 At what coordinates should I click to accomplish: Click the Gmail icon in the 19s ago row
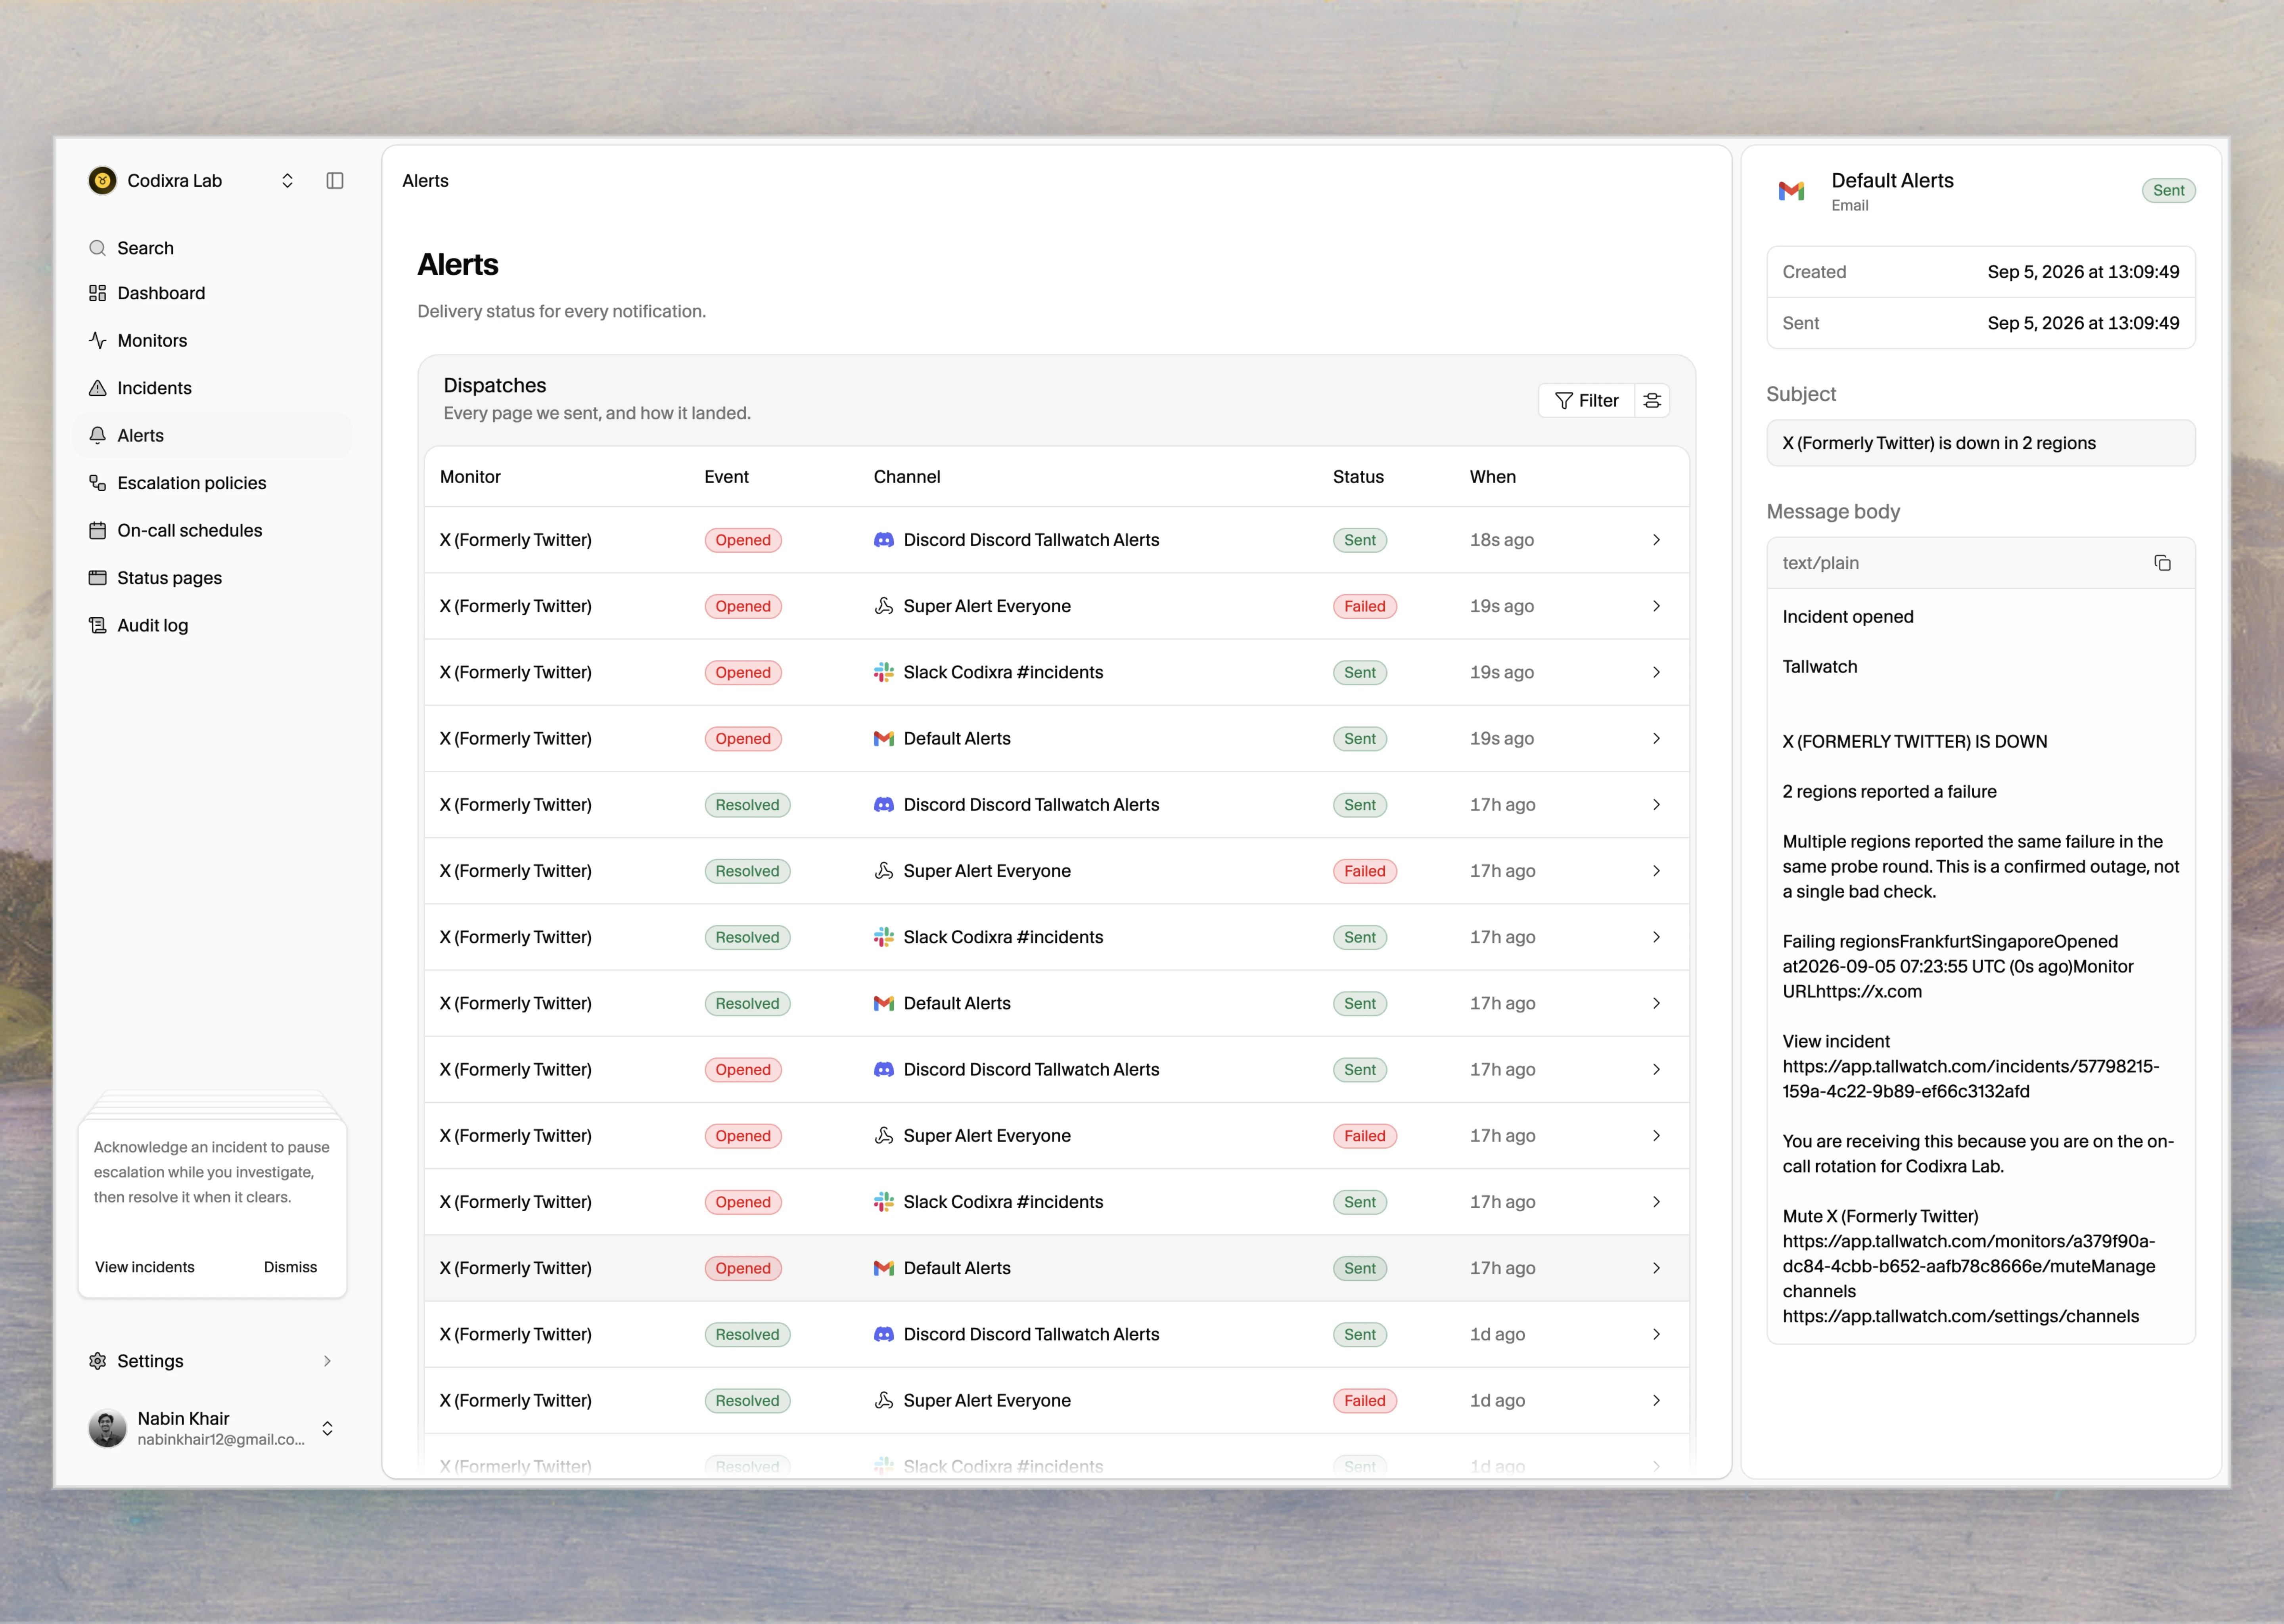point(883,739)
